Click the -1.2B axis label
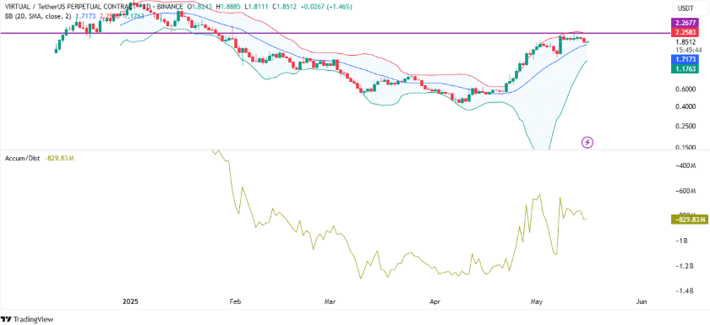The image size is (710, 325). (684, 266)
